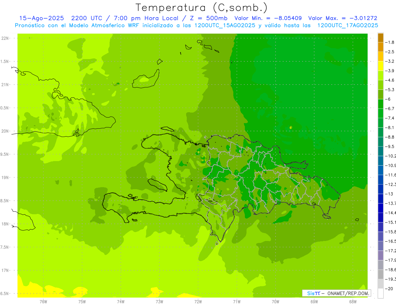Click the "71W" longitude axis label

[x=237, y=301]
